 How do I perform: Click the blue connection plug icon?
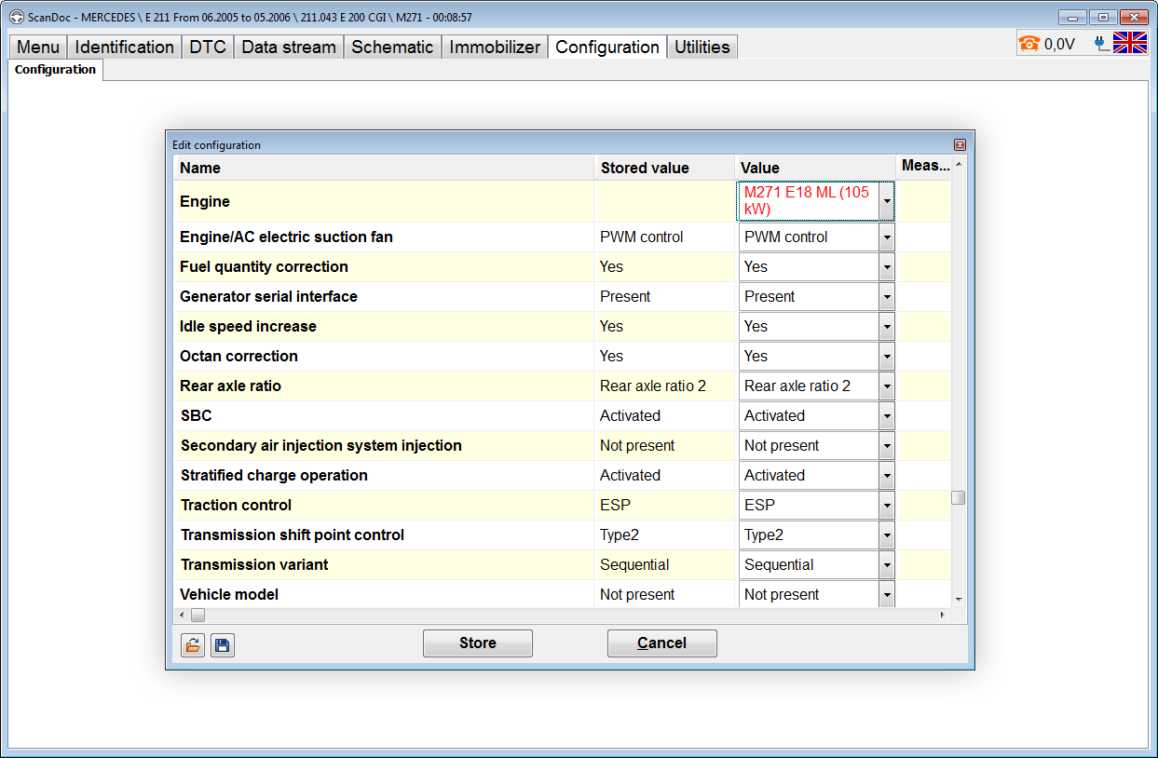(1101, 43)
